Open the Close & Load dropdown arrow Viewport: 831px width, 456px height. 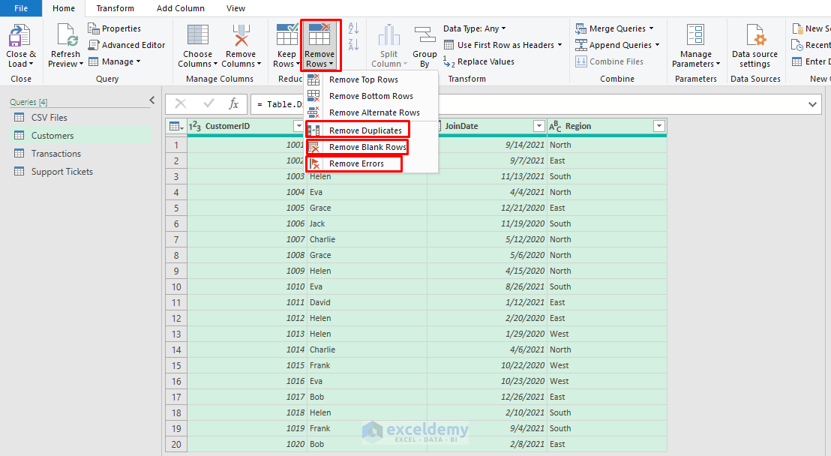pos(31,64)
